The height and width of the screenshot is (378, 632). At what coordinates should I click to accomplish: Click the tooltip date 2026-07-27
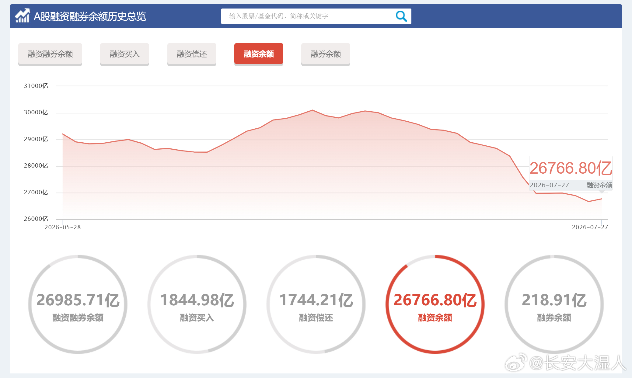(549, 185)
